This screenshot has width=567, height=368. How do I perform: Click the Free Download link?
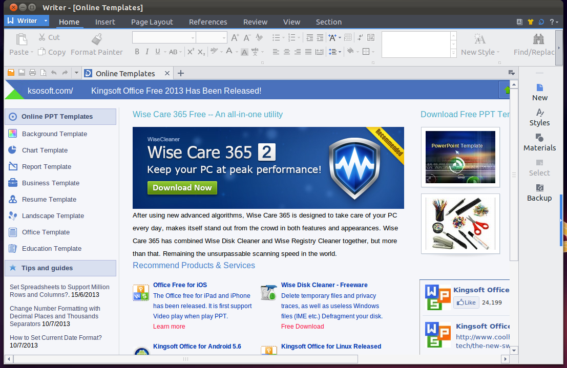point(303,327)
